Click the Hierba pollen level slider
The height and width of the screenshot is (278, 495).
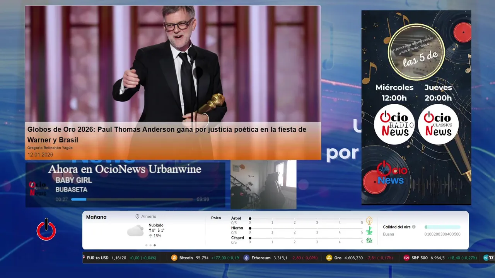click(x=306, y=229)
